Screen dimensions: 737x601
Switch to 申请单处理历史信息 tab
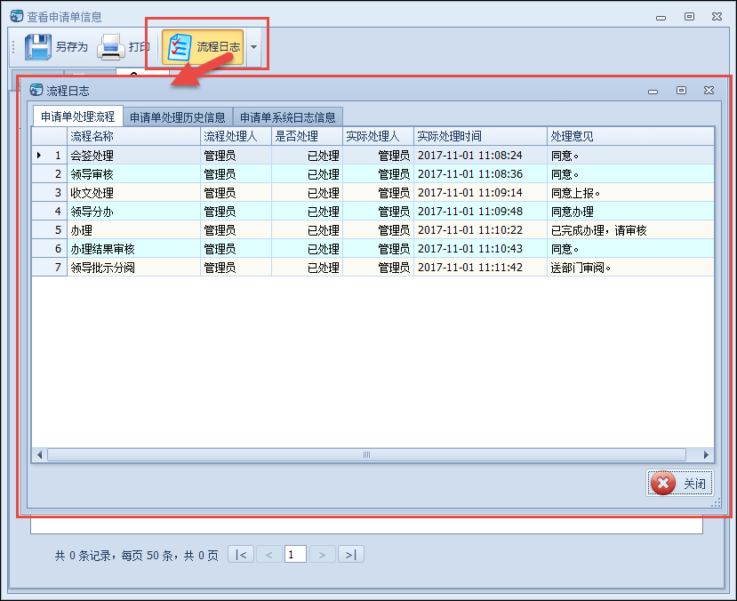(178, 117)
